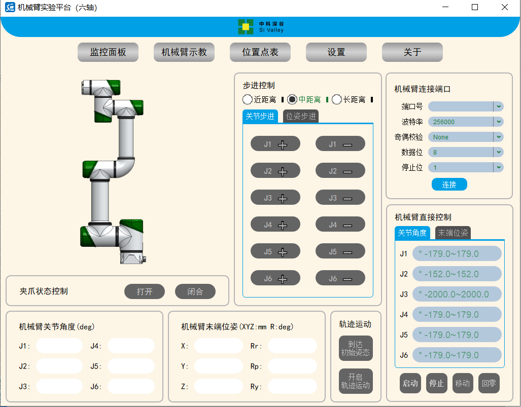Screen dimensions: 521x407
Task: Click the J3 joint angle display field
Action: coord(59,386)
